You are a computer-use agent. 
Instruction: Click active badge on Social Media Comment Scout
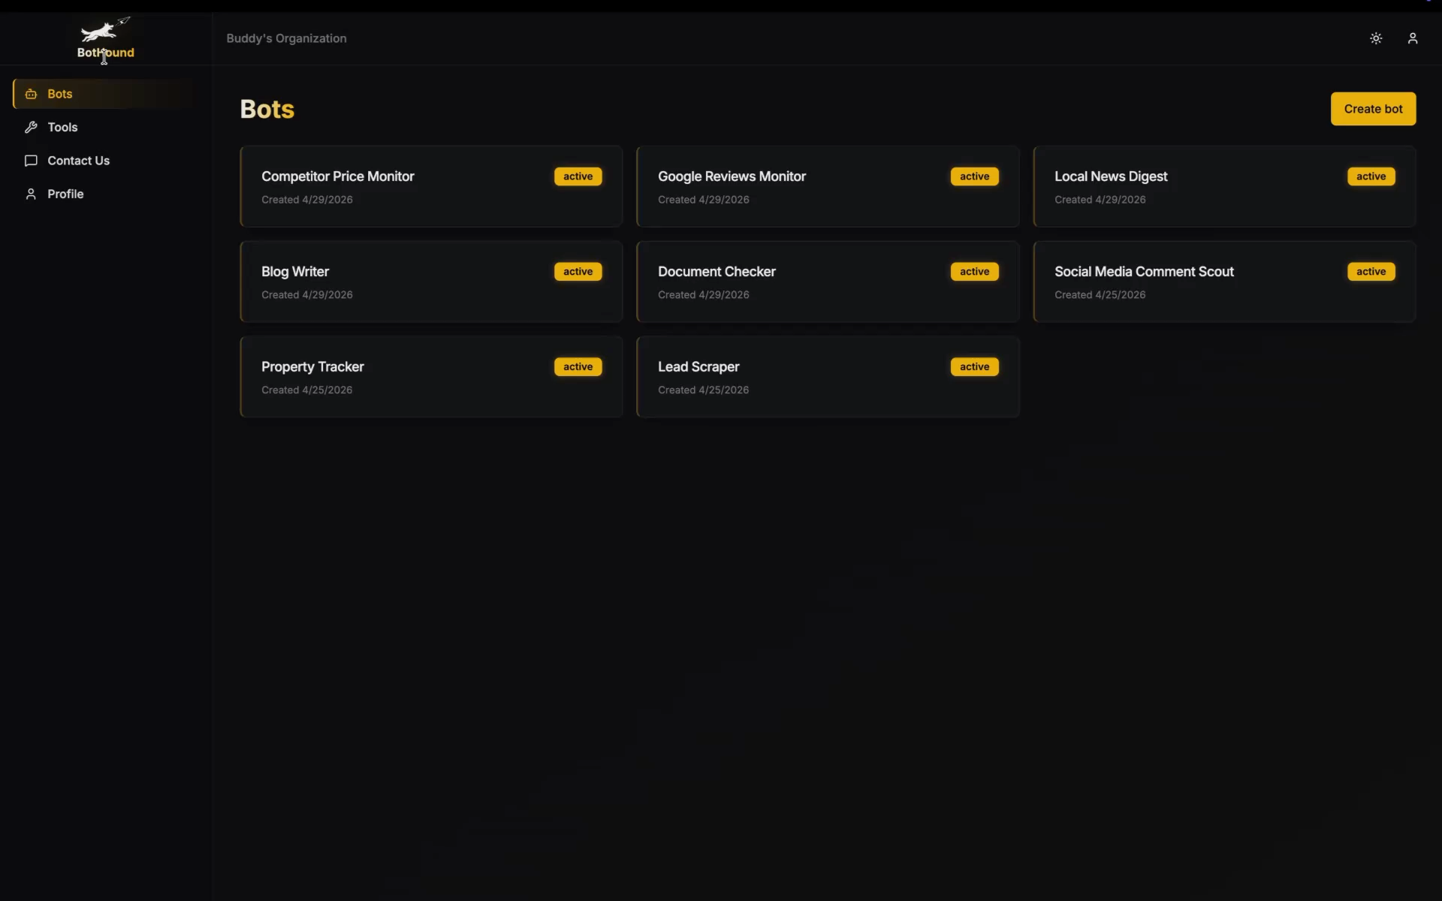(1371, 272)
